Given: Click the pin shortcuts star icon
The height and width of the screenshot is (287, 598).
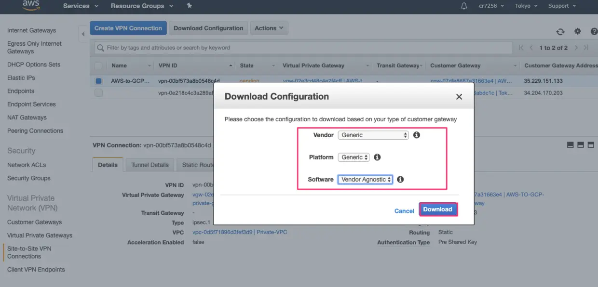Looking at the screenshot, I should [189, 6].
